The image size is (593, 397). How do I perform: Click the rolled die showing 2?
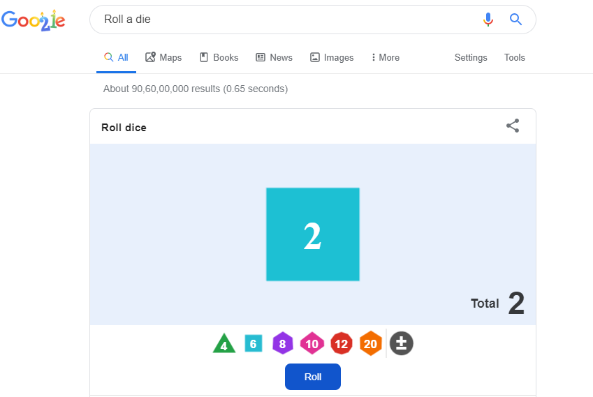point(313,234)
